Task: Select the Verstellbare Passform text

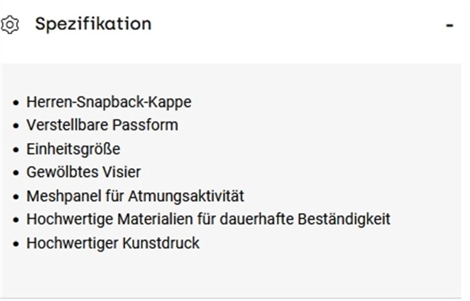Action: [102, 125]
